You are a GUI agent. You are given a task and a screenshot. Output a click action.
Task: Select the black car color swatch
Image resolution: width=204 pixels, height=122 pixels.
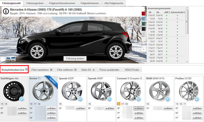pyautogui.click(x=144, y=29)
